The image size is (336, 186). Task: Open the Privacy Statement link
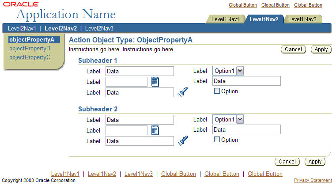point(313,180)
